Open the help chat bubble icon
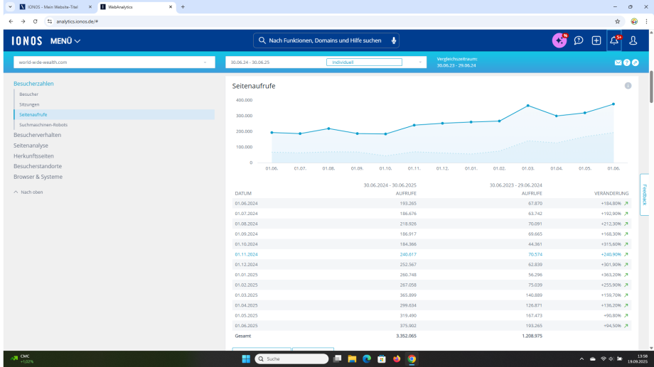654x367 pixels. 579,40
